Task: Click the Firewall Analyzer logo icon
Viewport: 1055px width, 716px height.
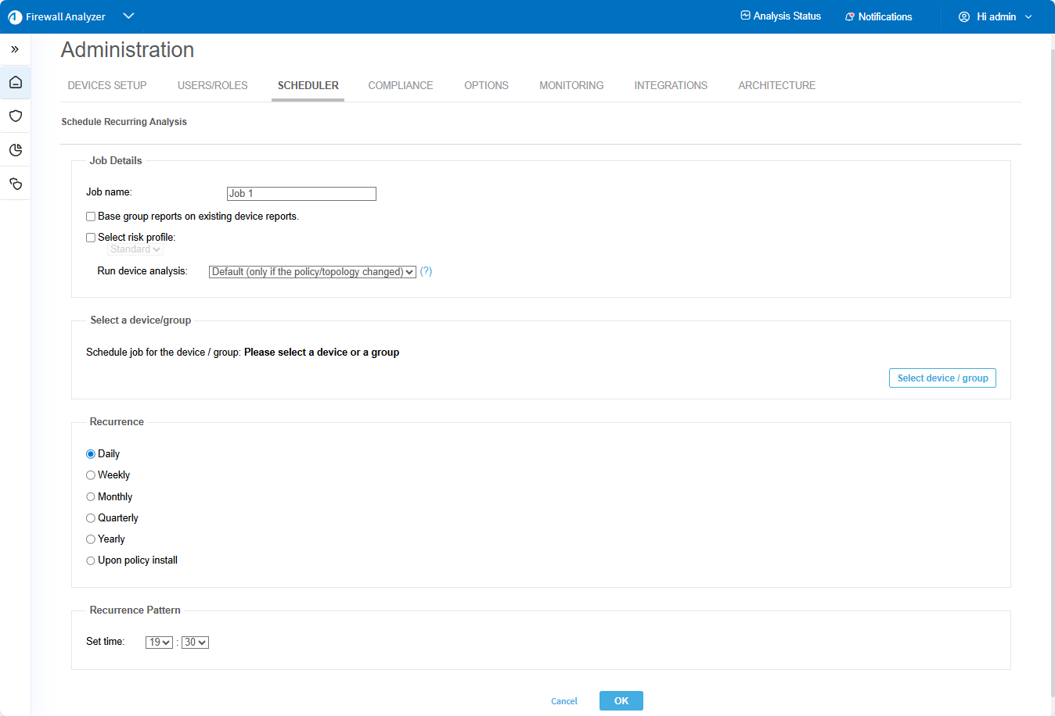Action: point(15,17)
